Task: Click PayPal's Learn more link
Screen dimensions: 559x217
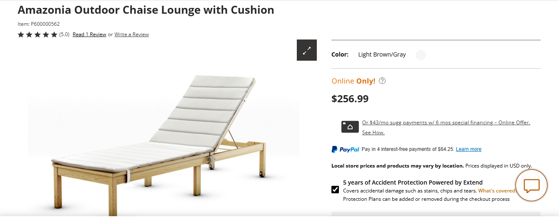Action: pos(469,149)
